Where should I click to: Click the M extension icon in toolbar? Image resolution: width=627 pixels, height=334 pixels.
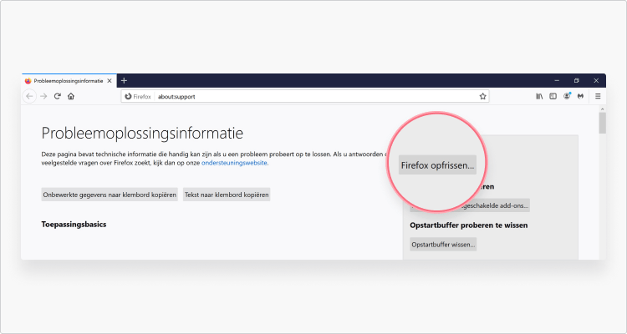tap(581, 96)
